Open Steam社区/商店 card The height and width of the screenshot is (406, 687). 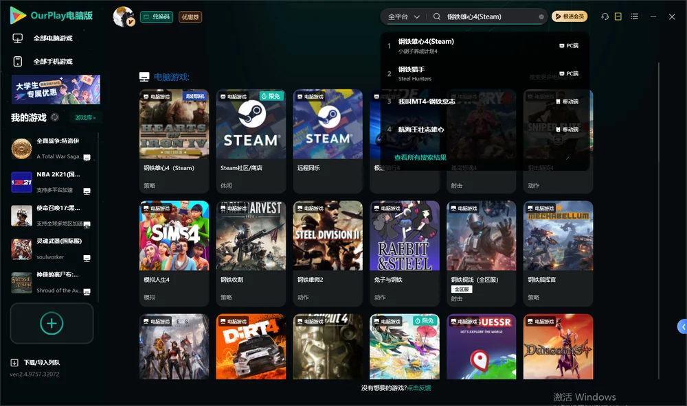click(251, 141)
